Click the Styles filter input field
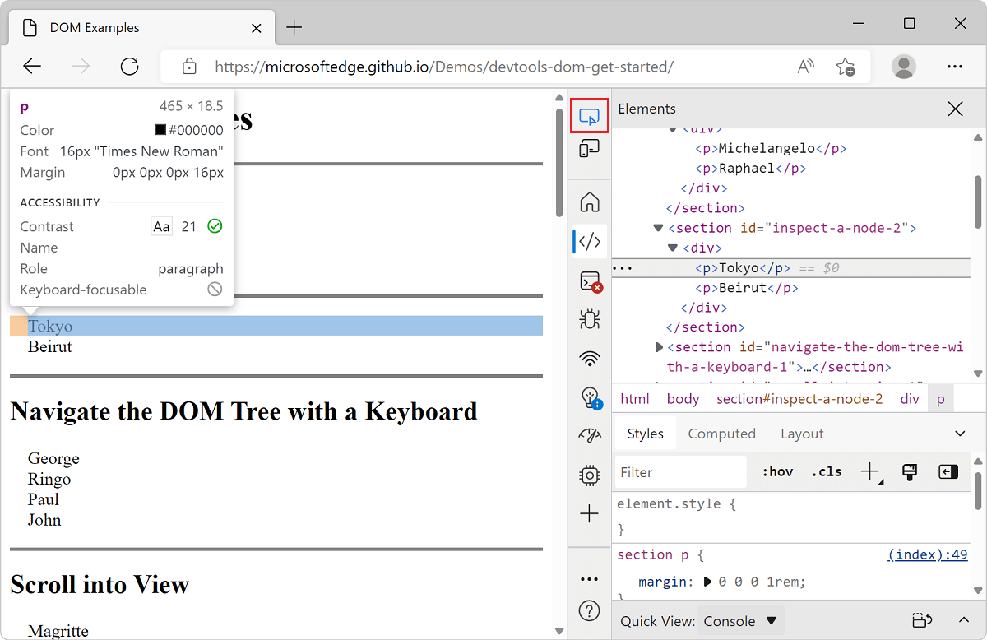 tap(679, 471)
